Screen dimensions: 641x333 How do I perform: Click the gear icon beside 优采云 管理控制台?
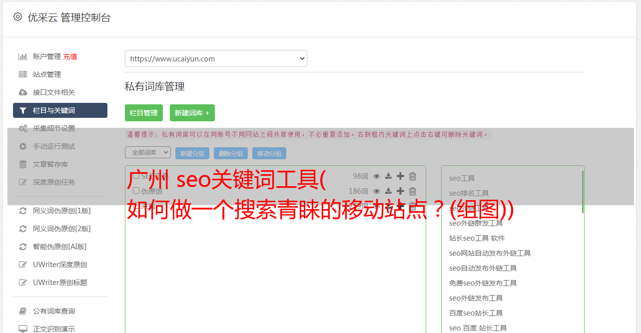[17, 16]
